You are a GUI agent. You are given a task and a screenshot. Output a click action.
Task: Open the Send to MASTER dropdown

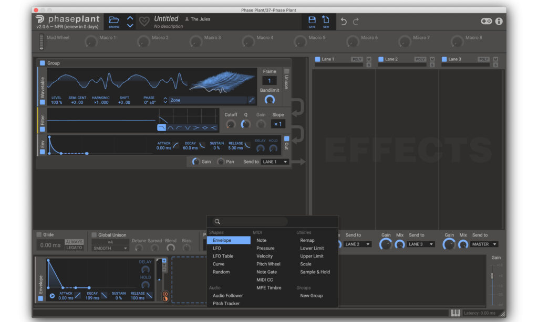pyautogui.click(x=484, y=244)
